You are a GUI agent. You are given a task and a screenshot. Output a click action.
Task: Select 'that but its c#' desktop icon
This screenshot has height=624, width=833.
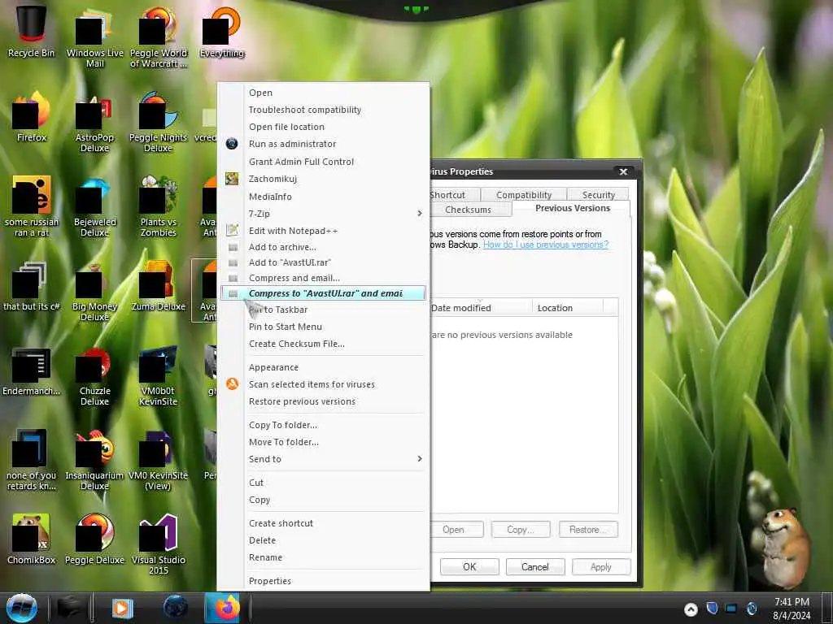tap(32, 285)
